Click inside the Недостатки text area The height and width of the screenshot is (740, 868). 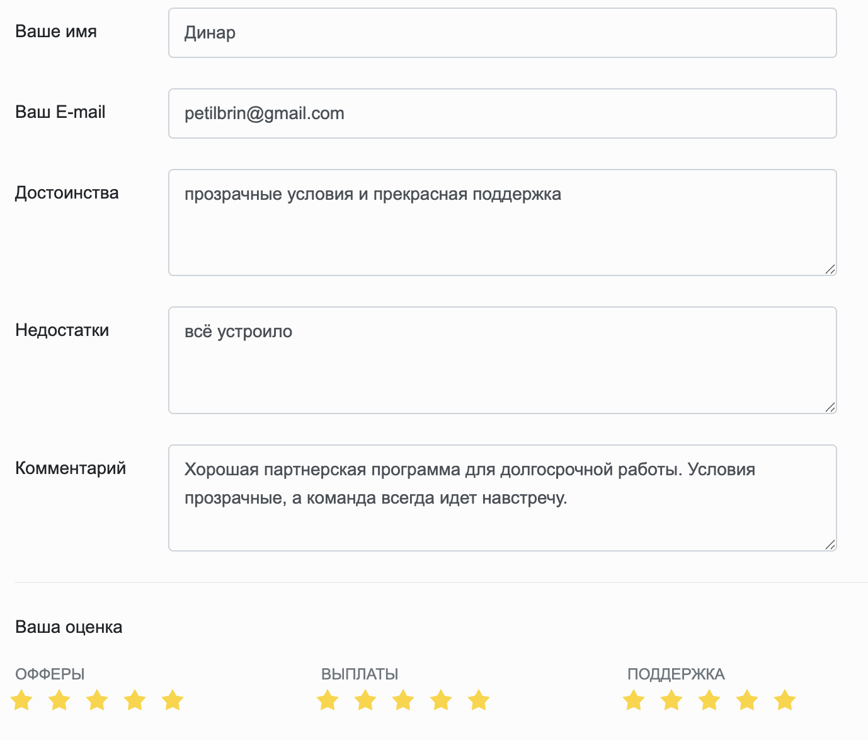coord(503,360)
